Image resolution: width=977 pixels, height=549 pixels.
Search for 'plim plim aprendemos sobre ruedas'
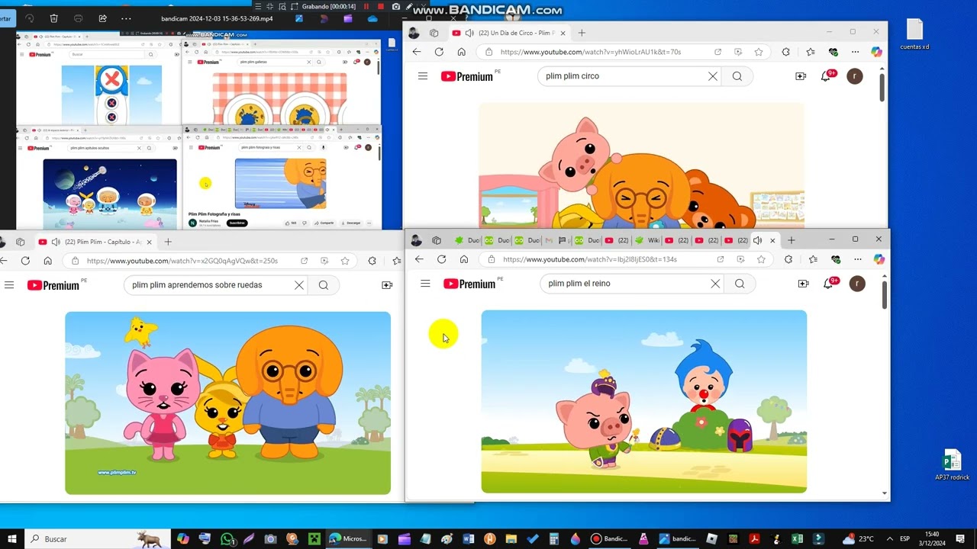point(324,285)
